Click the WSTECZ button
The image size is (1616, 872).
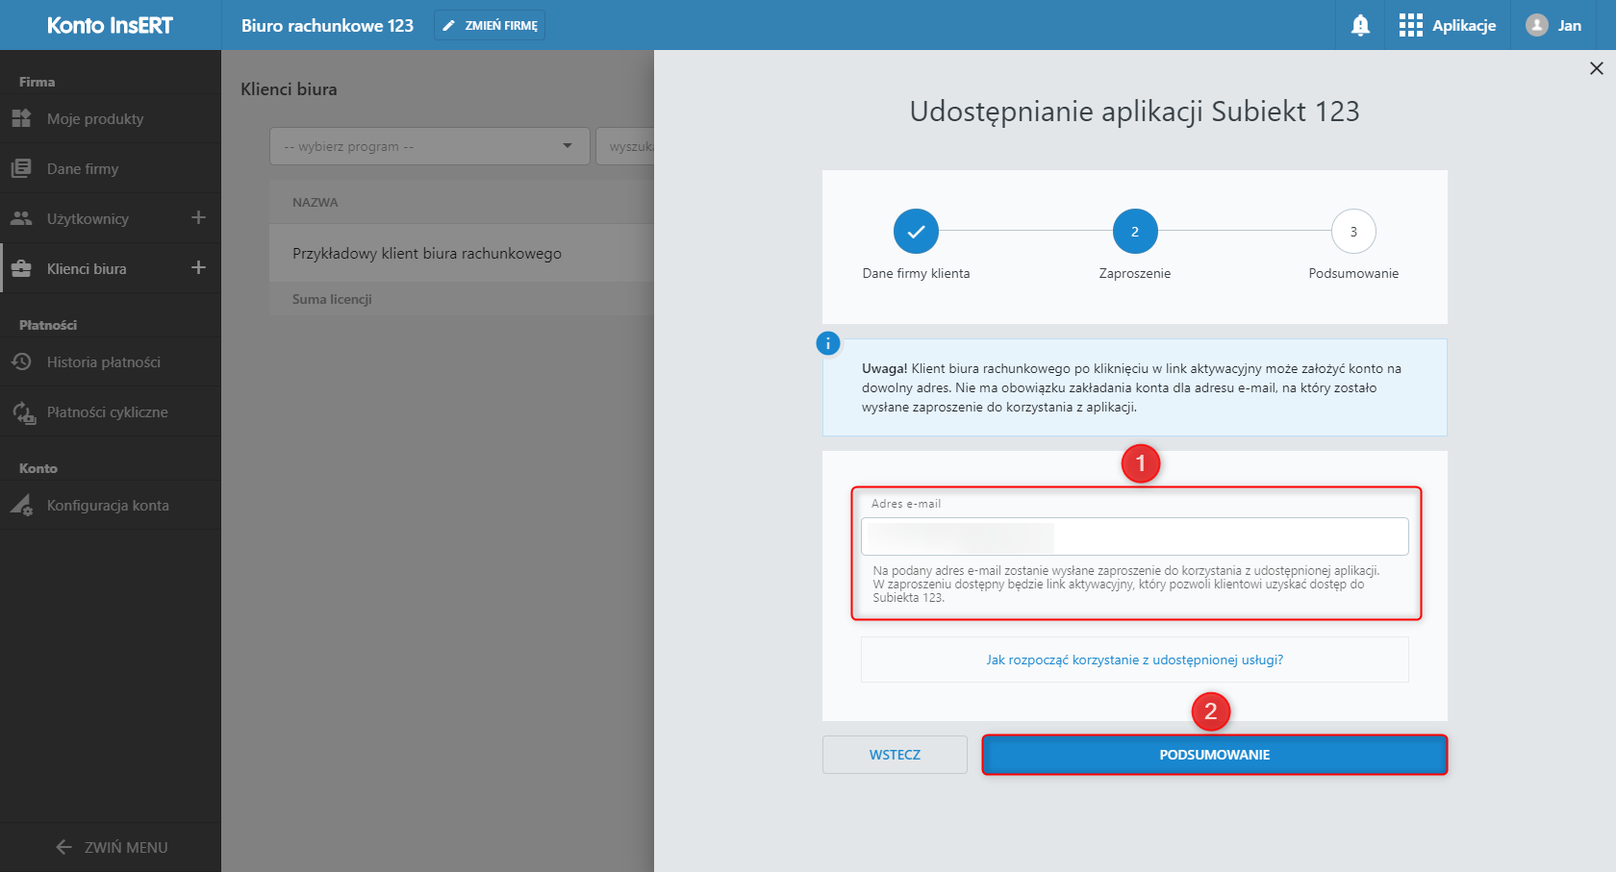(895, 755)
